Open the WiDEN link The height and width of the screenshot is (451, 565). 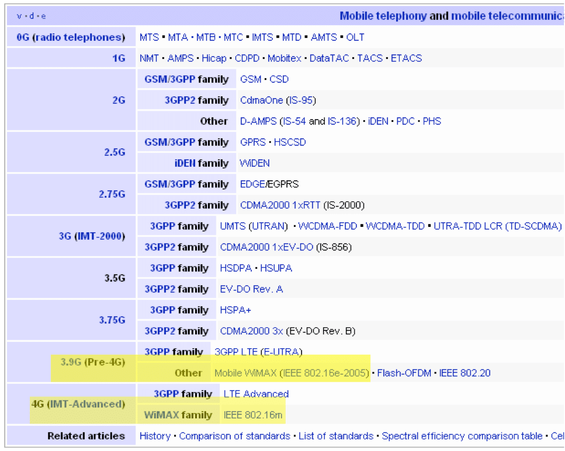(254, 163)
